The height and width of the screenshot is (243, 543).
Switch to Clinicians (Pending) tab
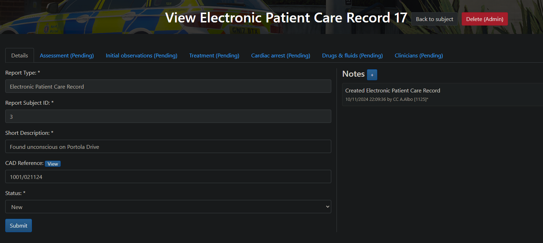tap(419, 55)
